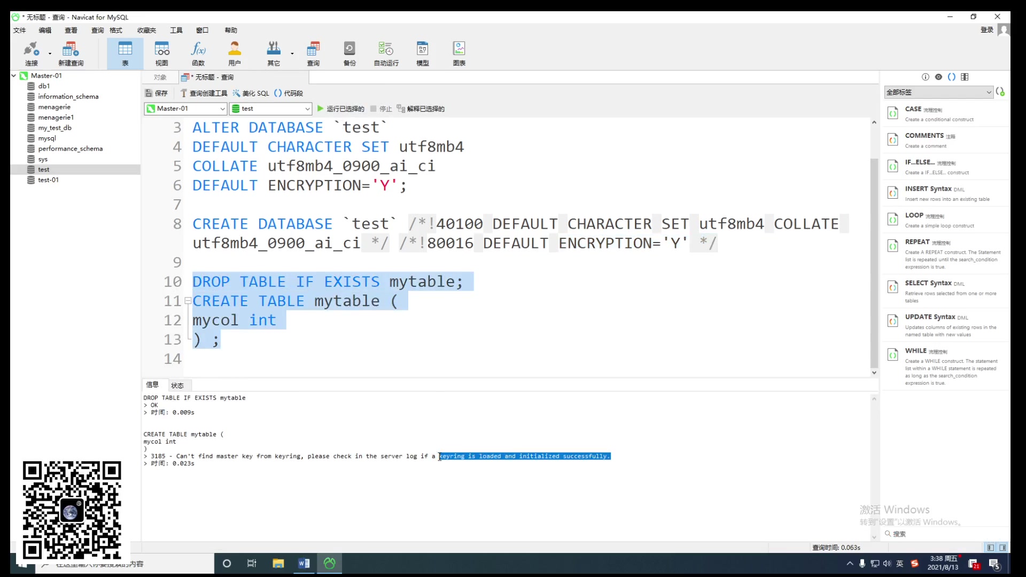Run the selected SQL with 运行已选择的
1026x577 pixels.
340,109
